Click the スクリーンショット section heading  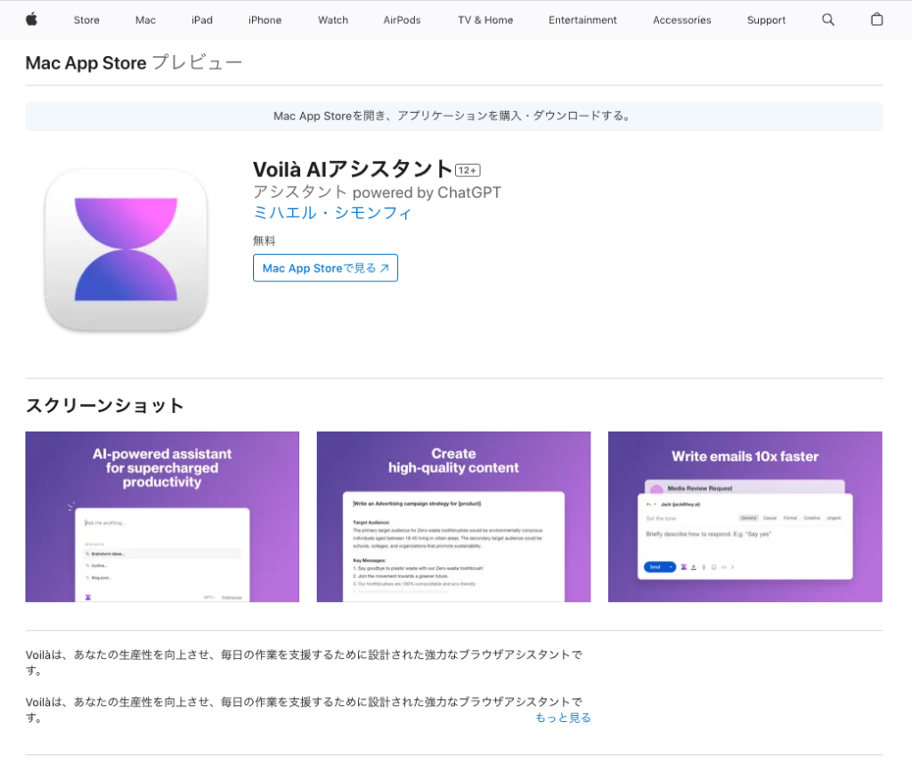pyautogui.click(x=105, y=405)
